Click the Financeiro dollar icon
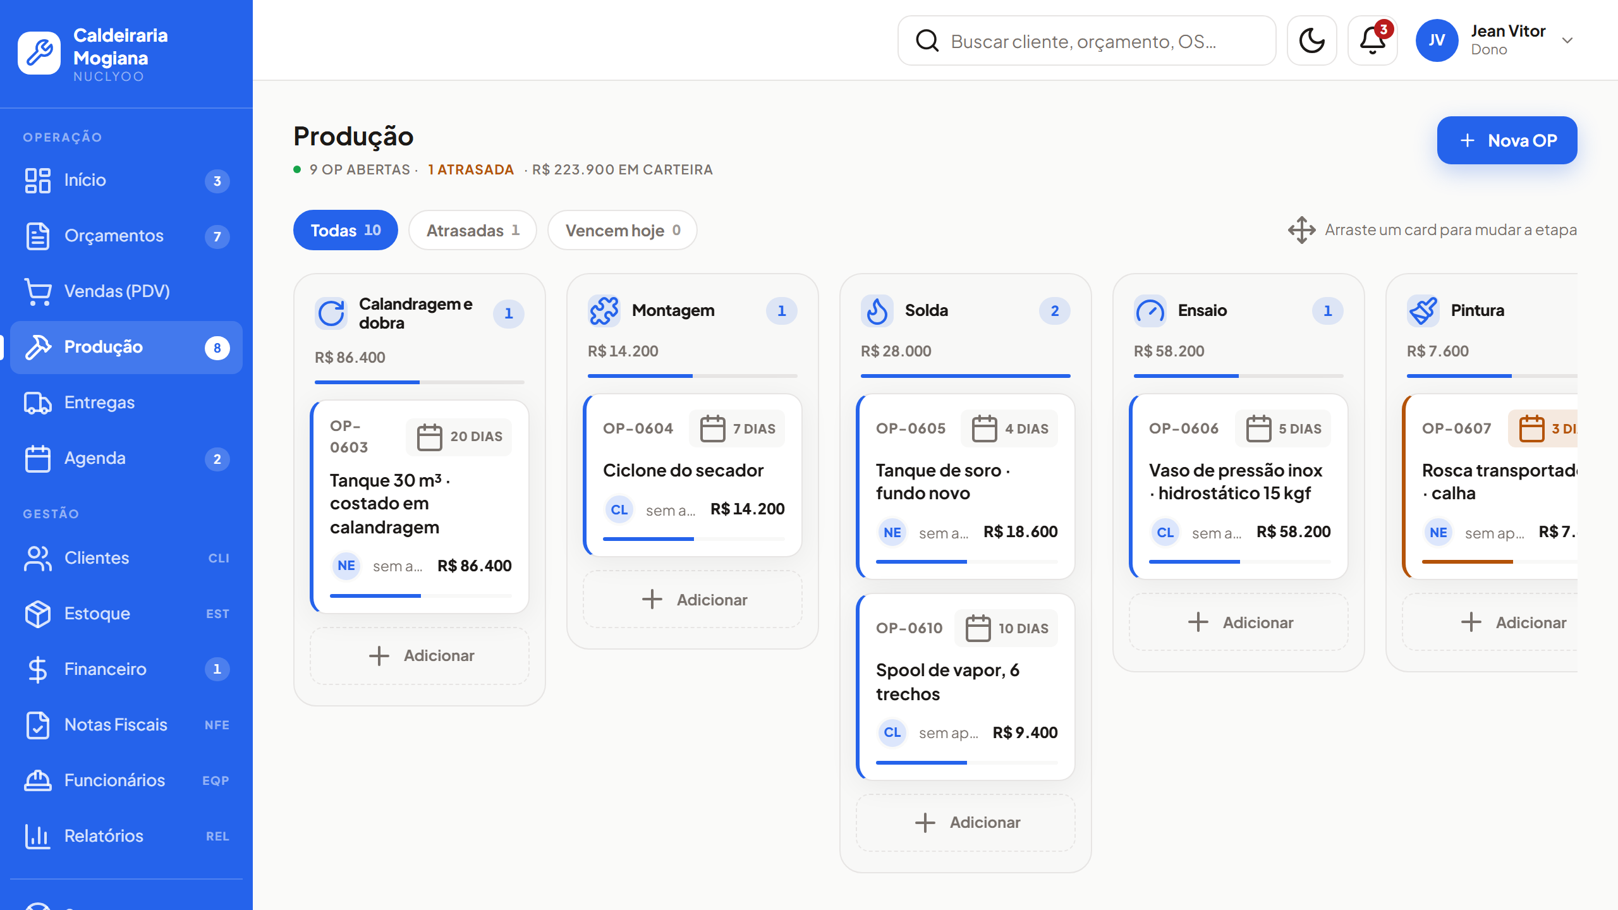 click(38, 669)
